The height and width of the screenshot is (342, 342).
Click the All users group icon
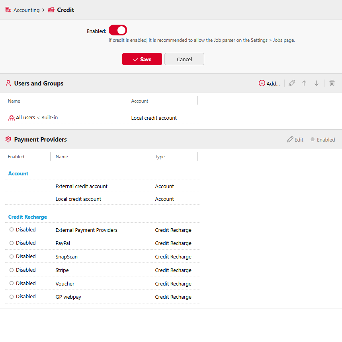pyautogui.click(x=12, y=118)
